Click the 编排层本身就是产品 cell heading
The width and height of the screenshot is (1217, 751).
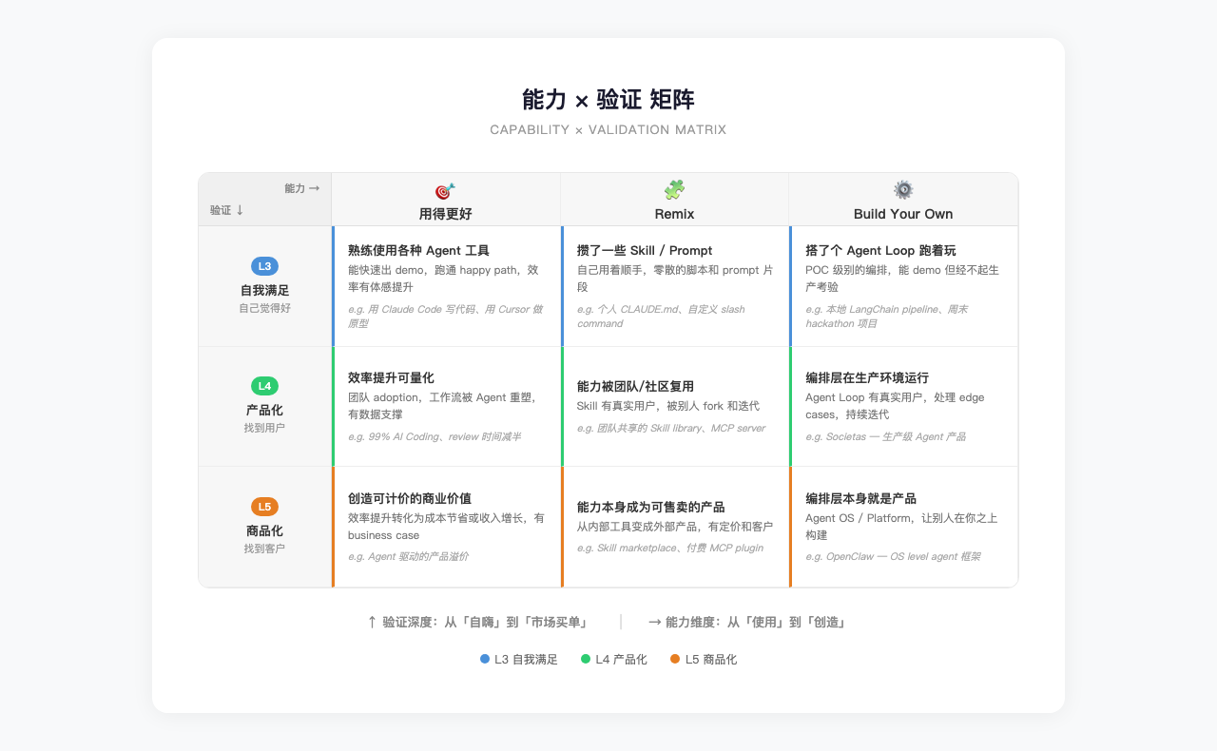pos(860,498)
